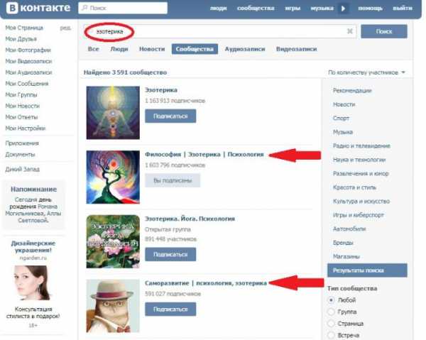
Task: Select "Наука и технологии" category filter
Action: [x=359, y=160]
